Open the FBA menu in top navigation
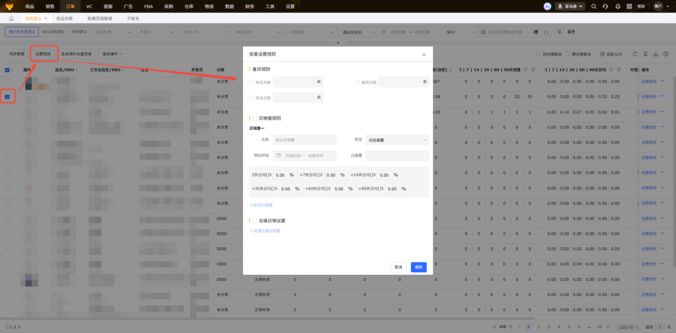 click(149, 6)
